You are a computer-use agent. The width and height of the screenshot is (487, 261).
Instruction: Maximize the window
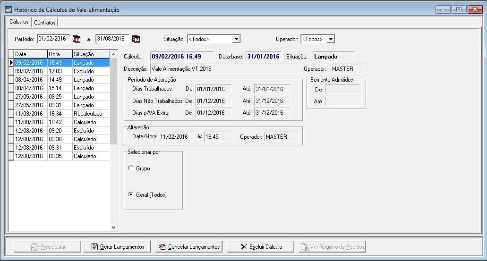click(459, 9)
